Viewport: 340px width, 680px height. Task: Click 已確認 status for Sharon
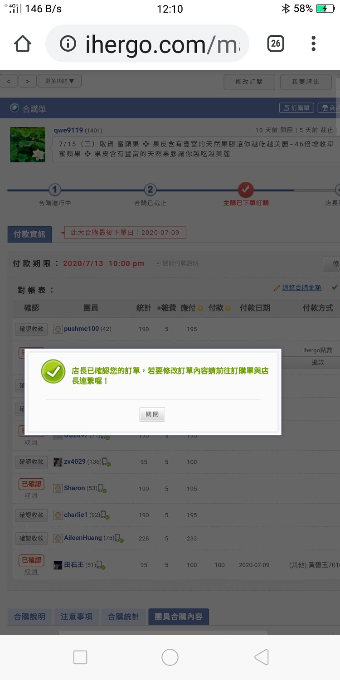31,484
